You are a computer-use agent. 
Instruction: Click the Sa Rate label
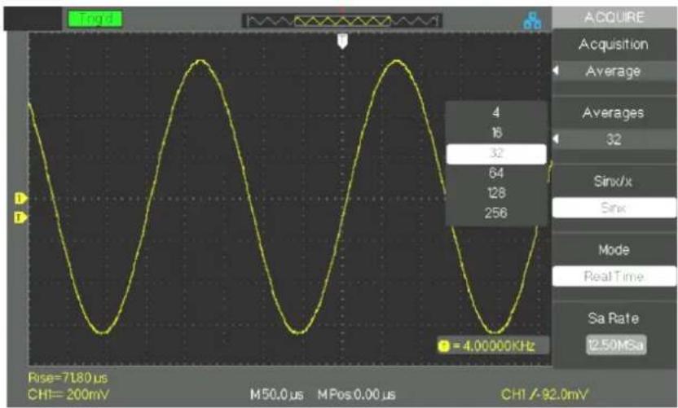613,318
